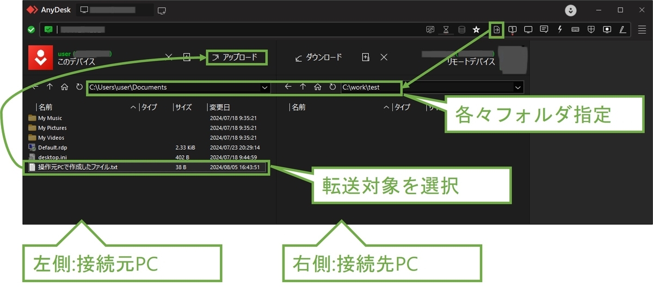Go back in remote panel navigation
The image size is (653, 287).
click(288, 87)
